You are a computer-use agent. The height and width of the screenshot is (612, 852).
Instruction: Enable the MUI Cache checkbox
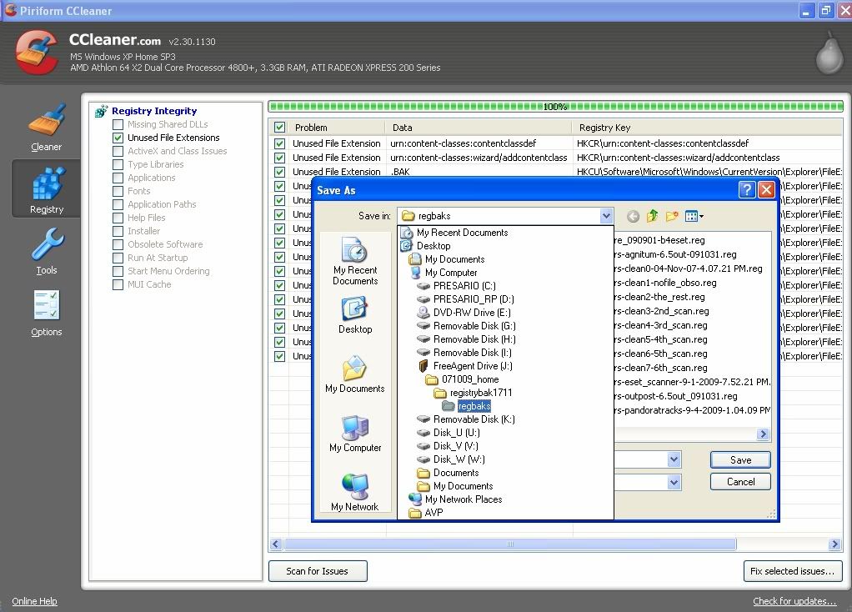(x=118, y=284)
